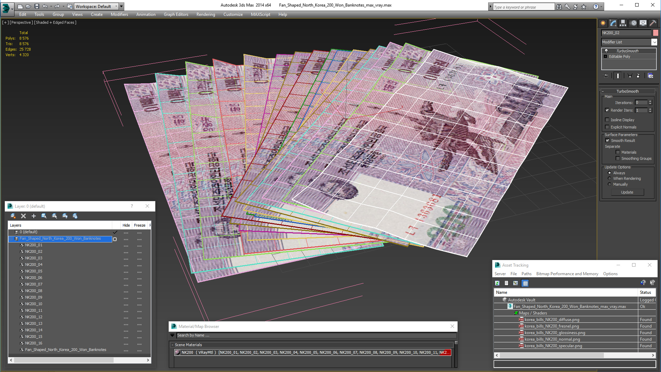The width and height of the screenshot is (661, 372).
Task: Click the Save File toolbar icon
Action: [x=37, y=6]
